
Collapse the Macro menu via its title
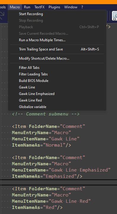coord(15,7)
